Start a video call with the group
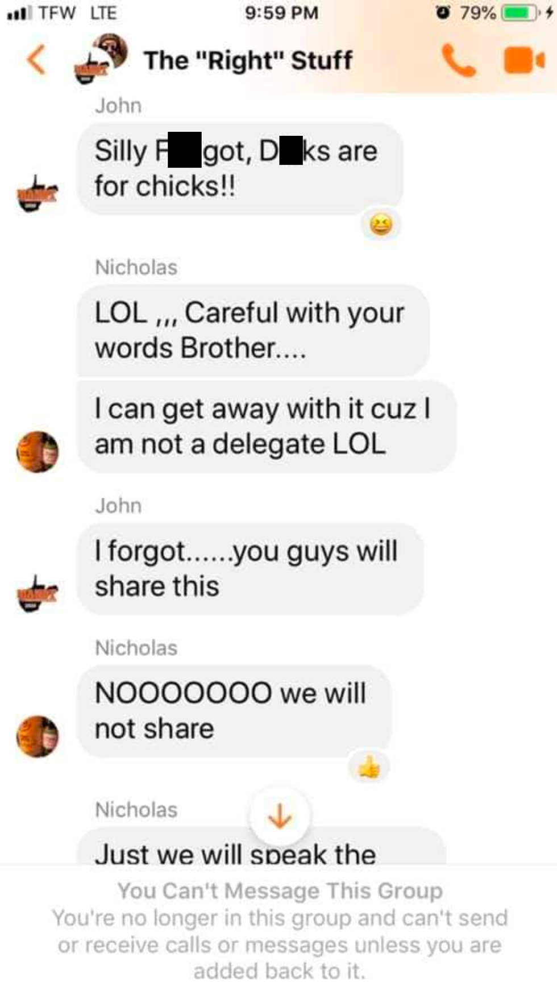Screen dimensions: 557x995 (x=524, y=60)
